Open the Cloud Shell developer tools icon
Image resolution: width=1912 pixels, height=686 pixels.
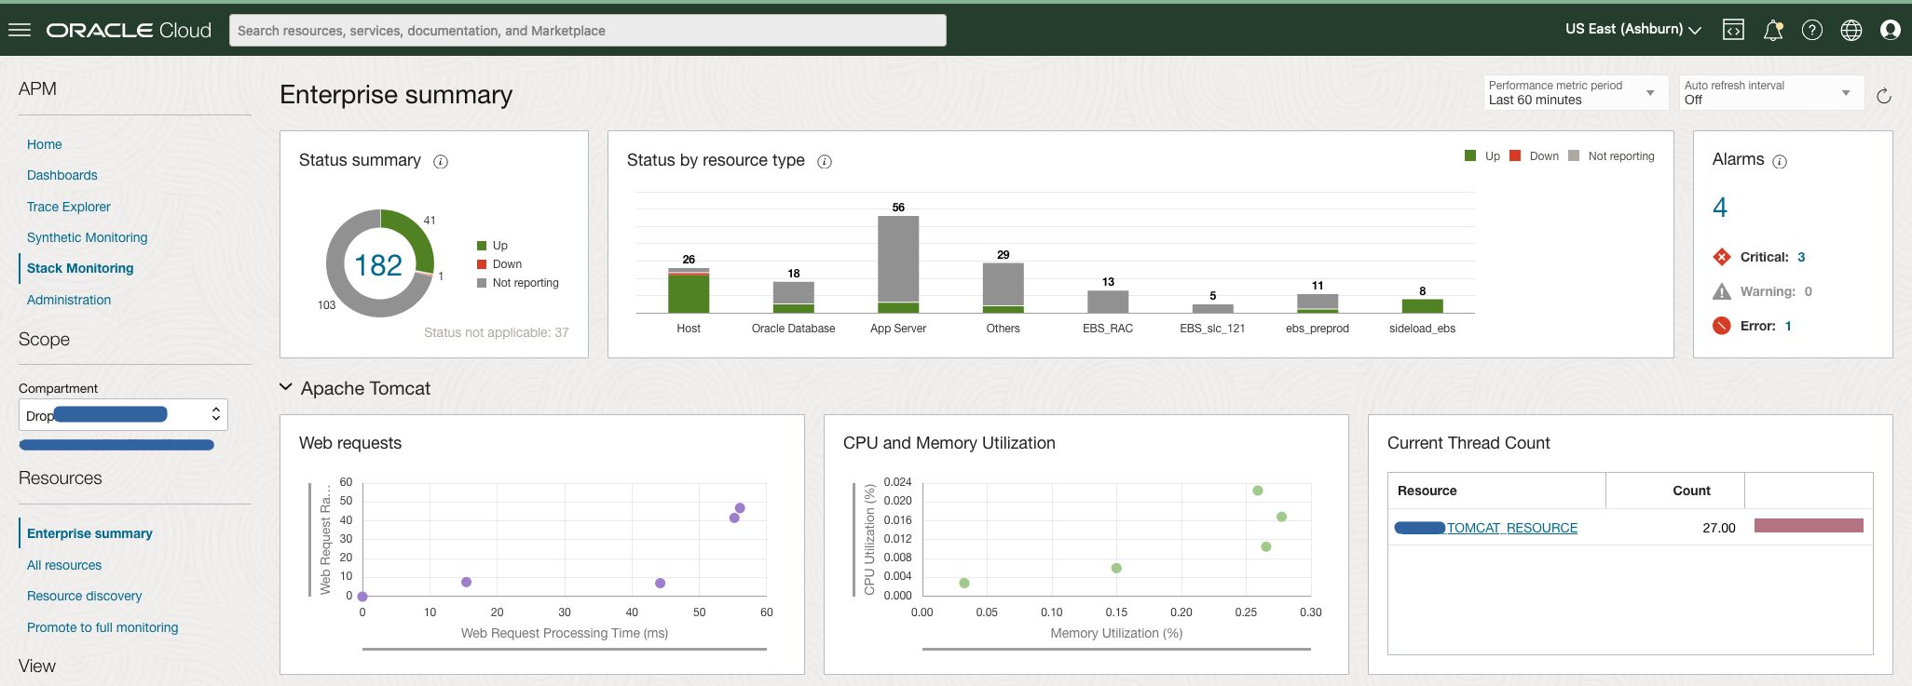(1733, 30)
